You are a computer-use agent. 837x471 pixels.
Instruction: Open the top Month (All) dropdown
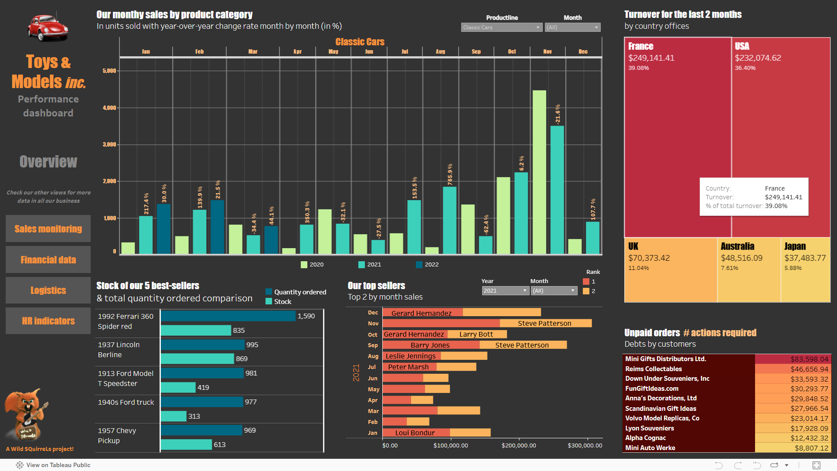572,27
